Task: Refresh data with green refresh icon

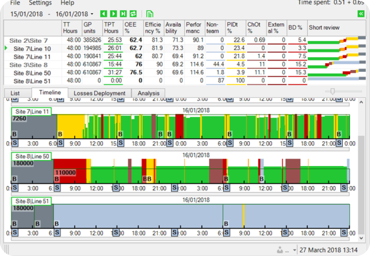Action: click(133, 14)
